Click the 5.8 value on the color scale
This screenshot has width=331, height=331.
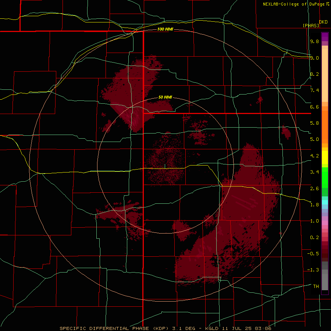click(314, 123)
